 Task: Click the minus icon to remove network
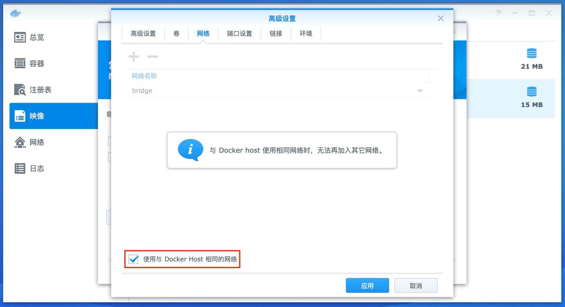(152, 56)
